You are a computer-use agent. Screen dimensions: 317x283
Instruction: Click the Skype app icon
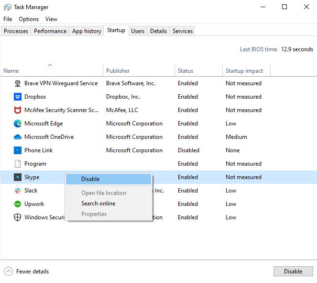[18, 177]
